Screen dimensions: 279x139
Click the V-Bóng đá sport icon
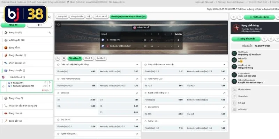coord(6,40)
